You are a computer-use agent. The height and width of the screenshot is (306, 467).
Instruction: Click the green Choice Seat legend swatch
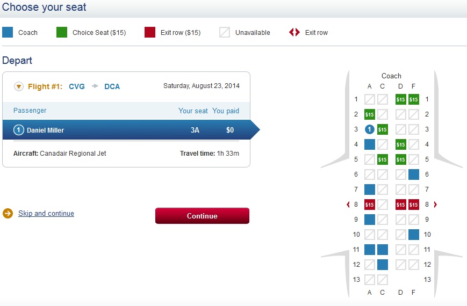click(x=62, y=32)
